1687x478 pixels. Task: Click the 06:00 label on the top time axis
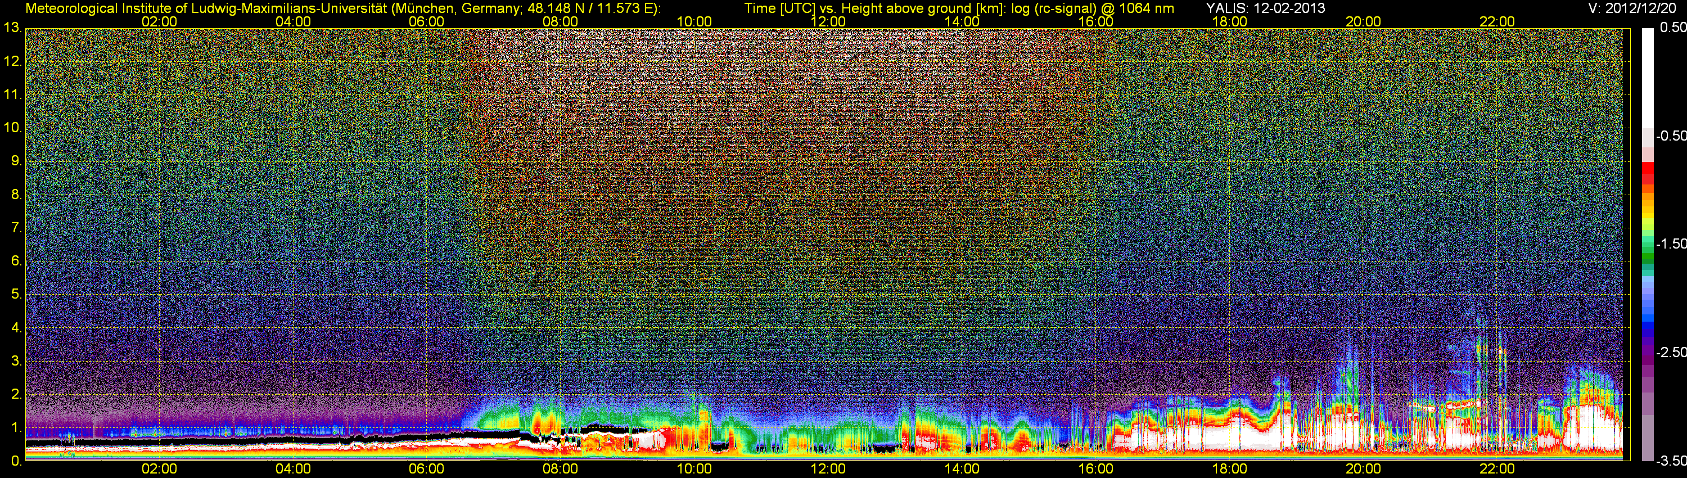tap(426, 21)
